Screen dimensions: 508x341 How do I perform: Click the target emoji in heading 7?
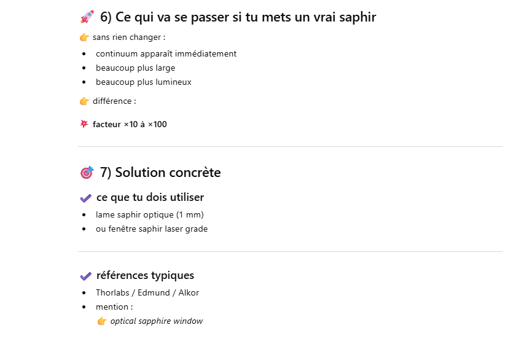[x=87, y=173]
